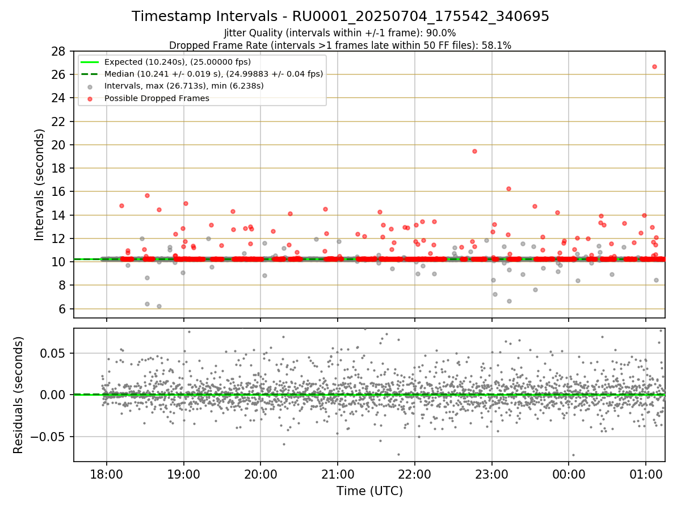Image resolution: width=681 pixels, height=511 pixels.
Task: Click the red dropped frames marker in legend
Action: coord(91,98)
